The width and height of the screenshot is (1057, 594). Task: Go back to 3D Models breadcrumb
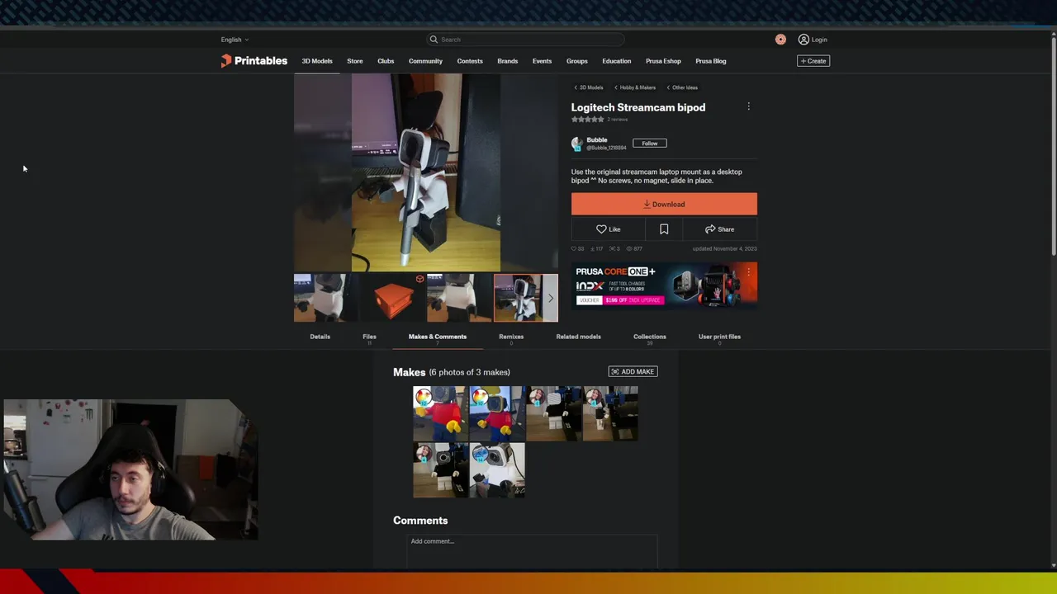pyautogui.click(x=589, y=87)
